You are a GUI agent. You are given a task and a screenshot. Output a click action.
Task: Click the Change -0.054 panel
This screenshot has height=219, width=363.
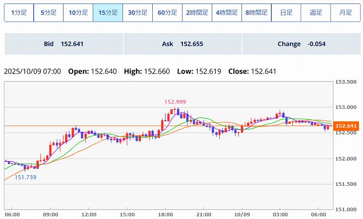(x=301, y=44)
